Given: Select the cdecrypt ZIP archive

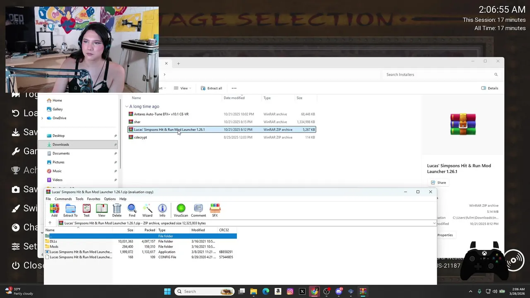Looking at the screenshot, I should (x=222, y=137).
